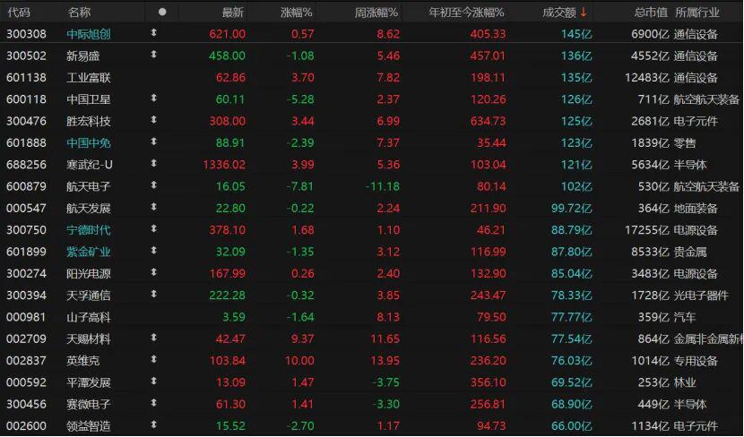Image resolution: width=744 pixels, height=437 pixels.
Task: Sort by the 涨幅% column header
Action: pyautogui.click(x=296, y=12)
